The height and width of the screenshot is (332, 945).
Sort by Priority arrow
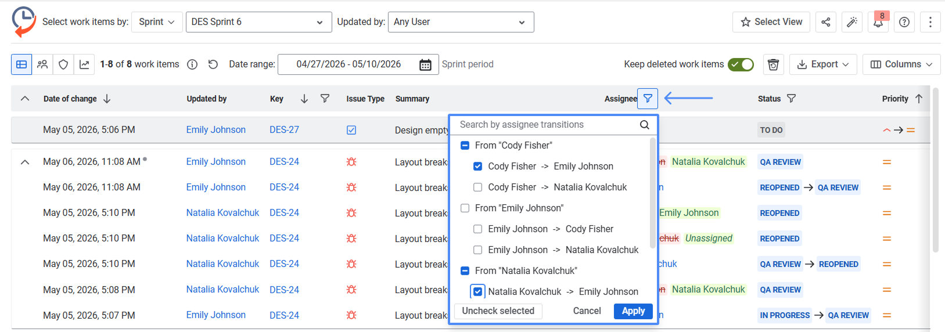click(x=919, y=99)
